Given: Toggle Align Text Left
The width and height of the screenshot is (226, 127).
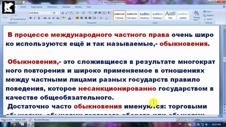Looking at the screenshot, I should [77, 18].
